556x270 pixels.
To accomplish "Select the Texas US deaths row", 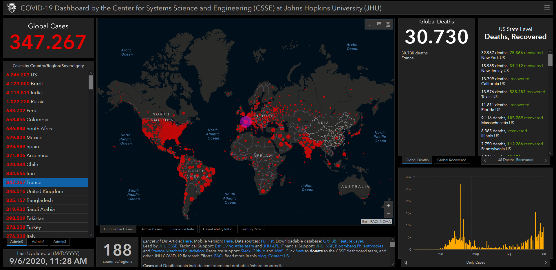I will [513, 94].
